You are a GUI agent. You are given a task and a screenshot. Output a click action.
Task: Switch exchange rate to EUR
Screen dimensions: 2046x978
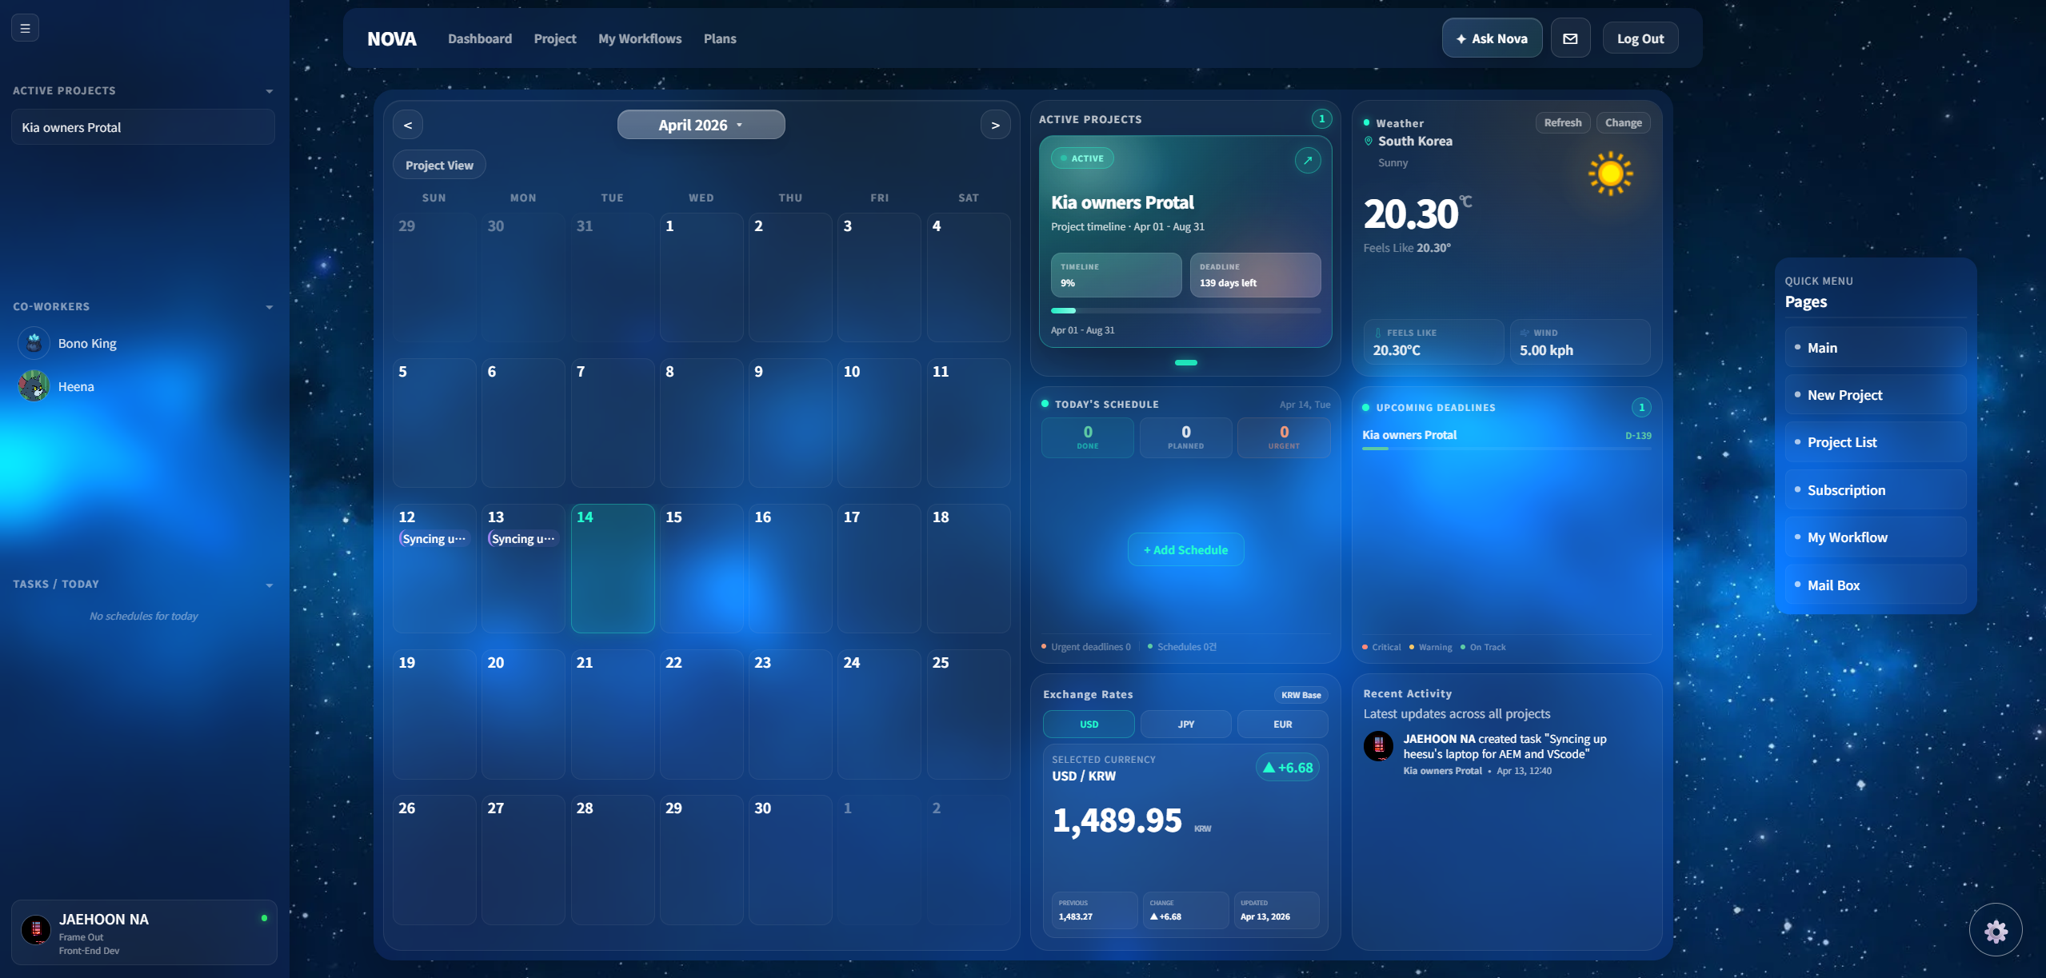(x=1282, y=724)
